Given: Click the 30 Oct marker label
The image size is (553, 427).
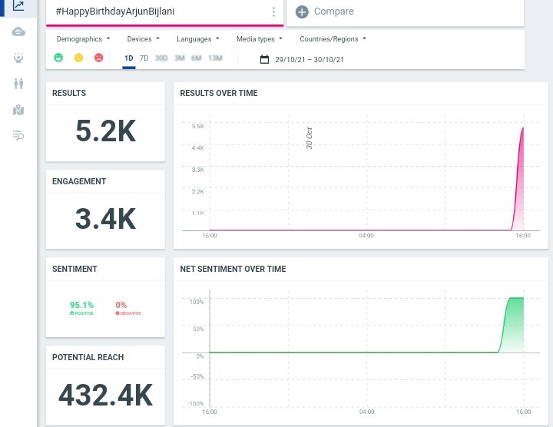Looking at the screenshot, I should (310, 138).
